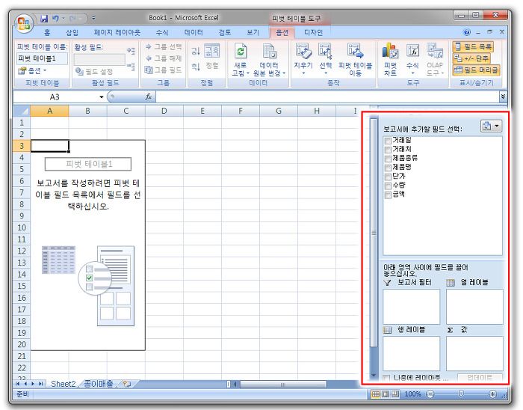Image resolution: width=523 pixels, height=410 pixels.
Task: Switch to page break preview in status bar
Action: 395,394
